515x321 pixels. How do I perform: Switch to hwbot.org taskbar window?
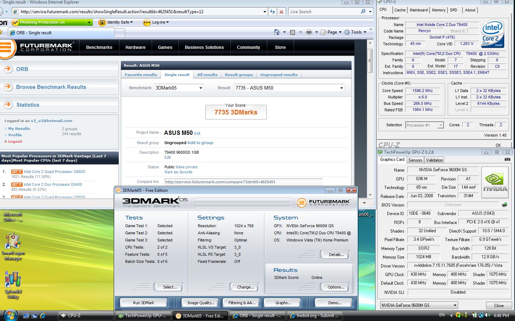[x=314, y=316]
